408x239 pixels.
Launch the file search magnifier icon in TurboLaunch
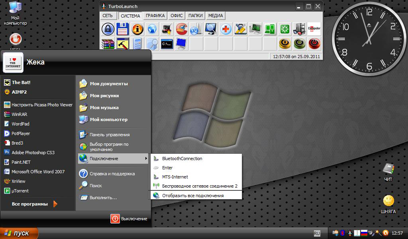[152, 43]
